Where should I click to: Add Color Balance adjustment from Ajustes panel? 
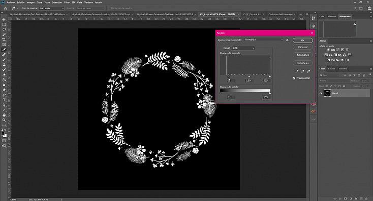click(x=331, y=55)
